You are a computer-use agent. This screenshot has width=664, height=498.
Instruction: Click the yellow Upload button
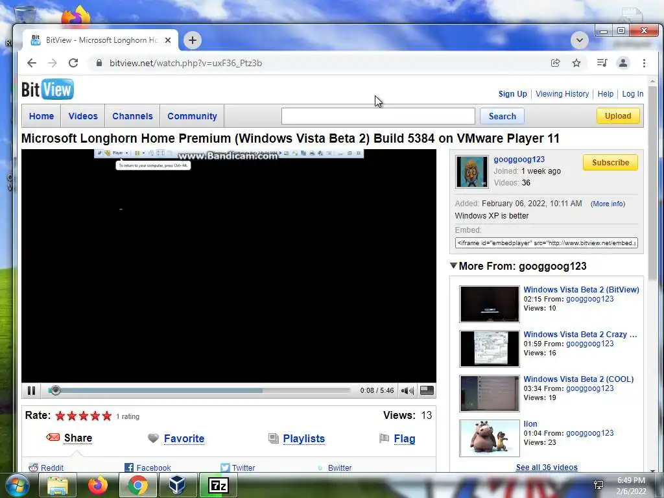[618, 115]
